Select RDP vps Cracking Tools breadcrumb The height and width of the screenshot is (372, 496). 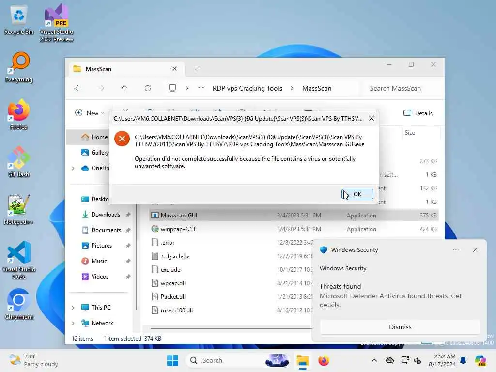coord(248,88)
